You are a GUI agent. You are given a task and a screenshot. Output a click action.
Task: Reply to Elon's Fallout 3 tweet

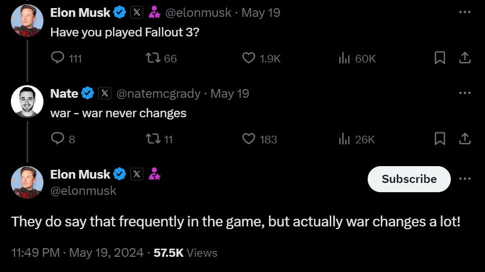point(58,58)
